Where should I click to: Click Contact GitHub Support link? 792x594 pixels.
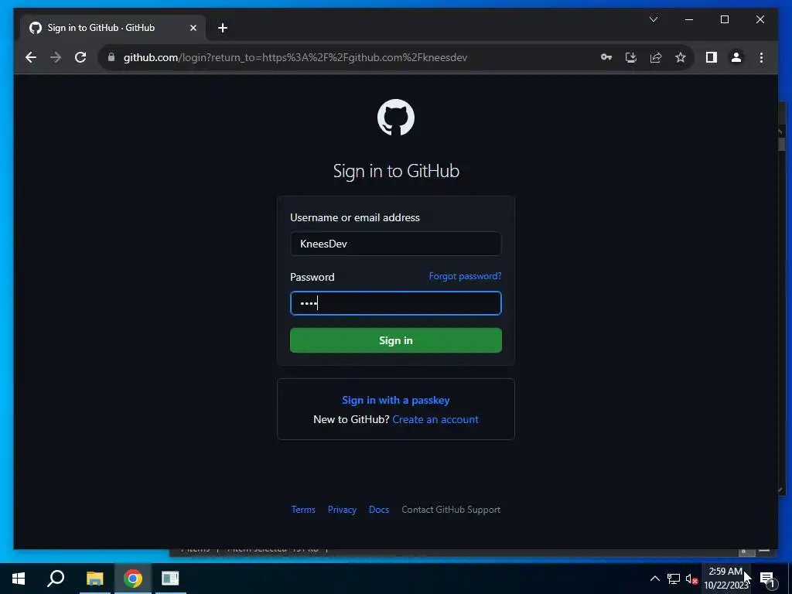pos(451,510)
